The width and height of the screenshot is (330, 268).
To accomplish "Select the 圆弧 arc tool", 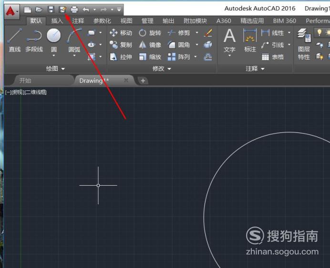I will tap(74, 40).
